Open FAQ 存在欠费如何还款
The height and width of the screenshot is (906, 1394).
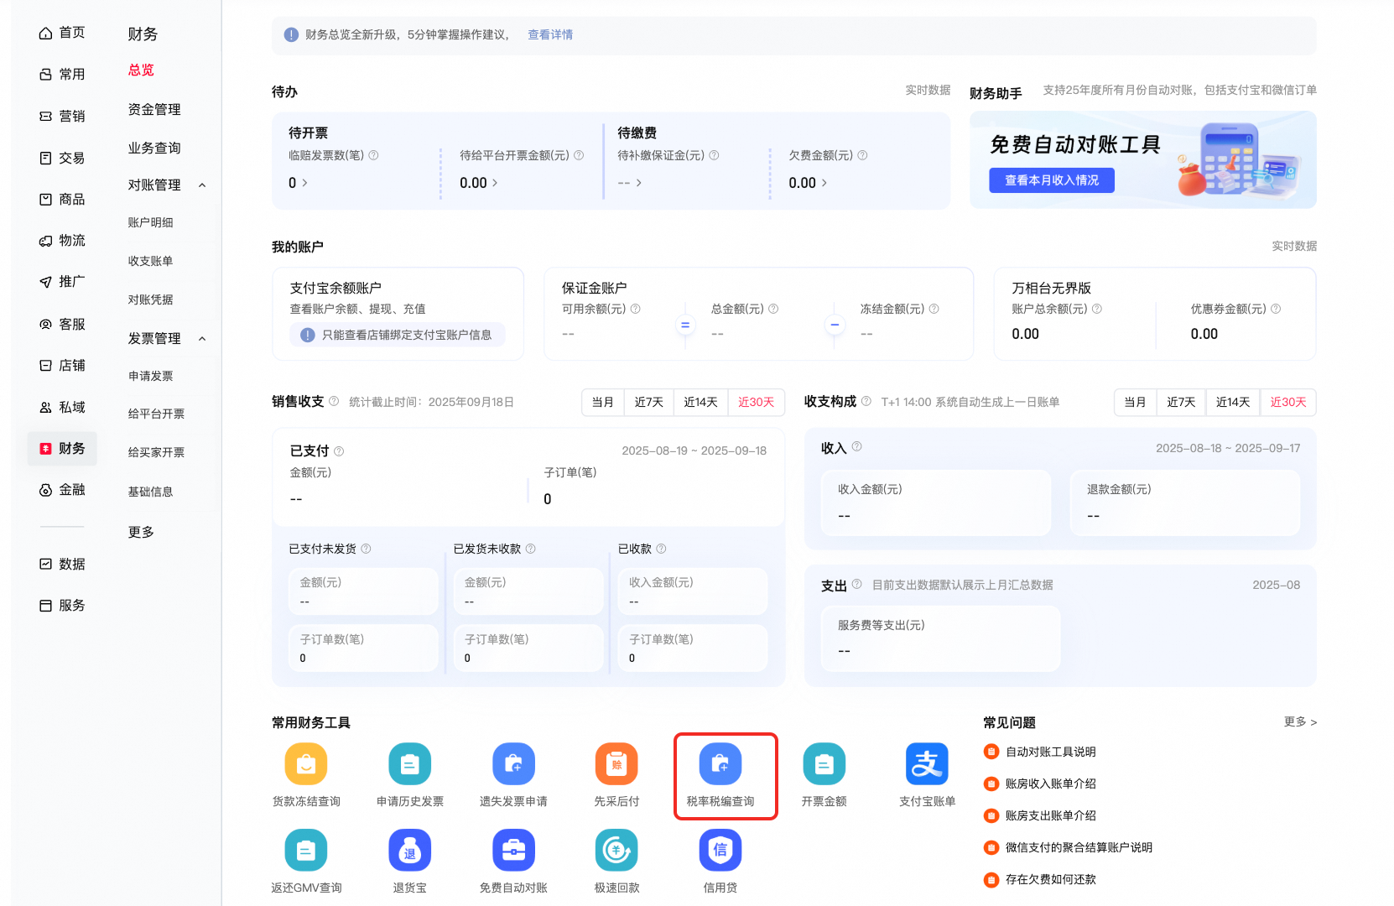(x=1051, y=880)
